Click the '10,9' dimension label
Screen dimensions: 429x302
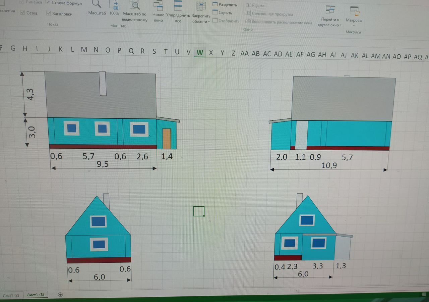328,165
